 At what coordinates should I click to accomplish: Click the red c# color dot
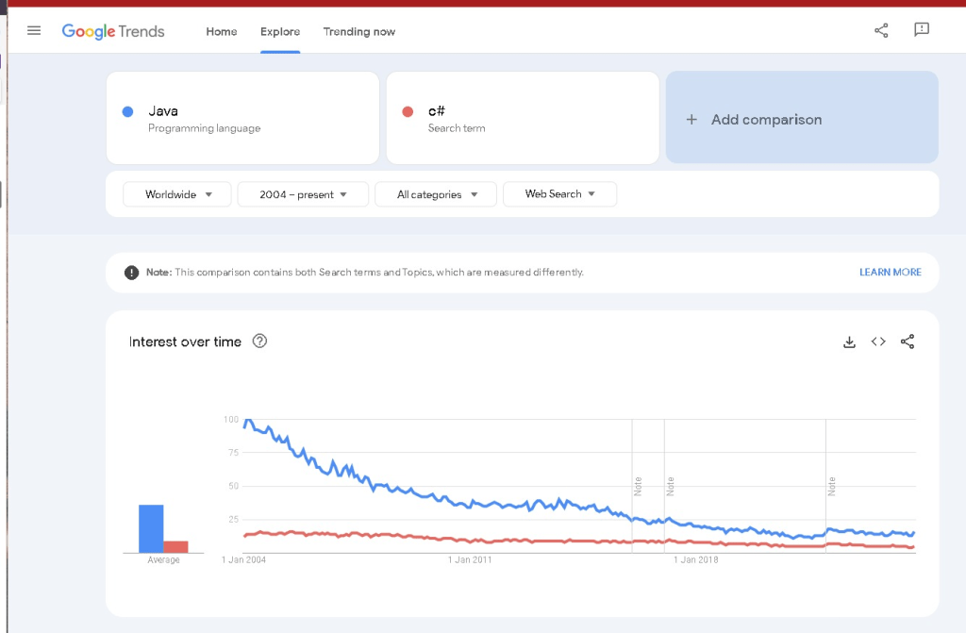coord(408,111)
